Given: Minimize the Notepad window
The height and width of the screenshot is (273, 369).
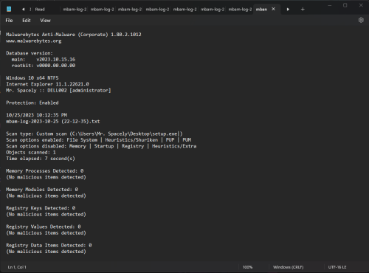Looking at the screenshot, I should (330, 5).
